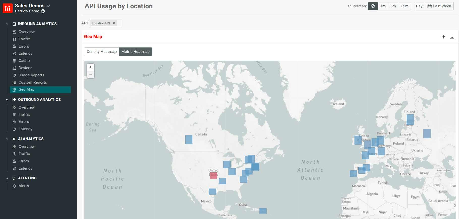Download the Geo Map chart
Image resolution: width=459 pixels, height=219 pixels.
click(x=452, y=37)
